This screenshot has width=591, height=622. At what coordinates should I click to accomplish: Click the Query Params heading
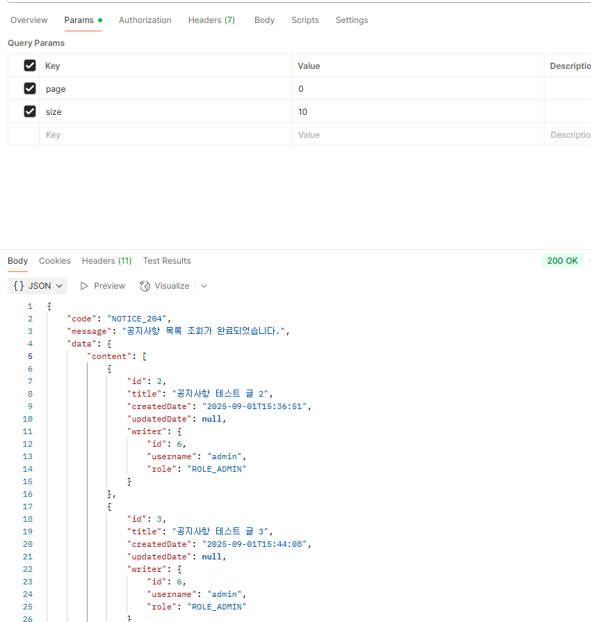point(36,43)
